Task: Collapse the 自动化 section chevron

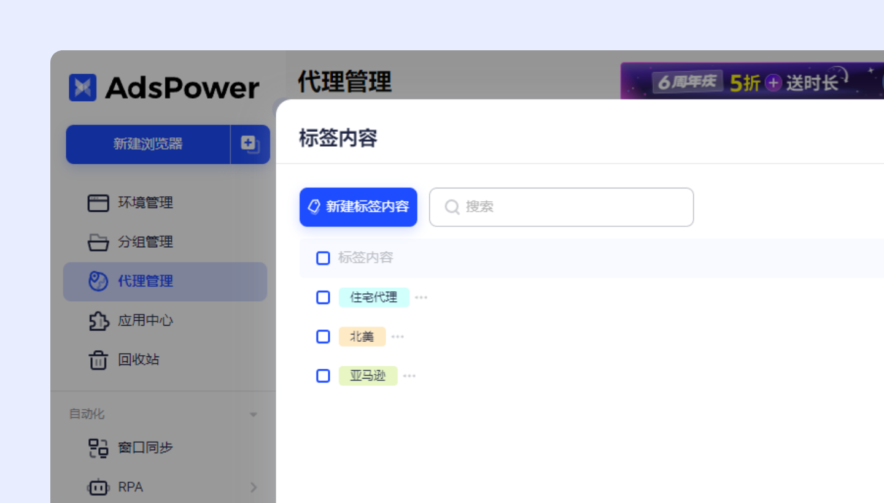Action: click(254, 414)
